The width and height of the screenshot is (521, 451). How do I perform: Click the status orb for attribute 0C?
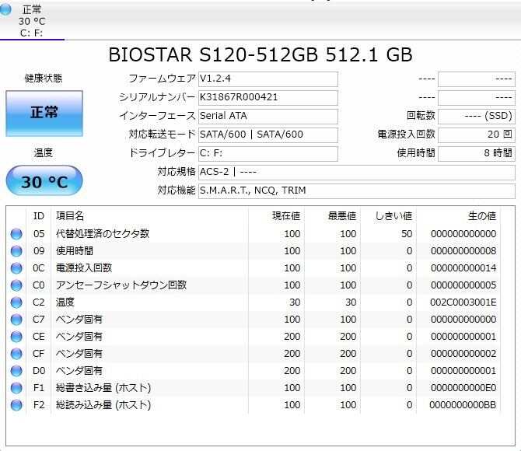click(16, 268)
